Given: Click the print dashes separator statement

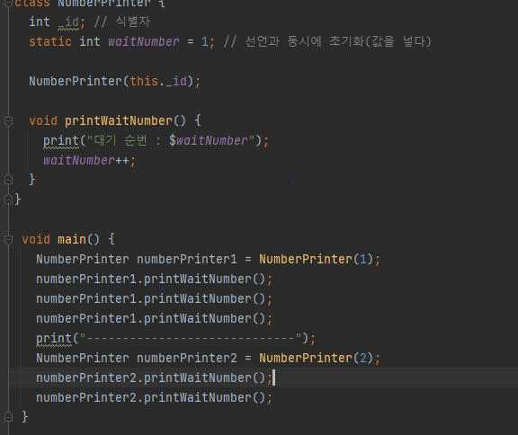Looking at the screenshot, I should click(x=175, y=338).
